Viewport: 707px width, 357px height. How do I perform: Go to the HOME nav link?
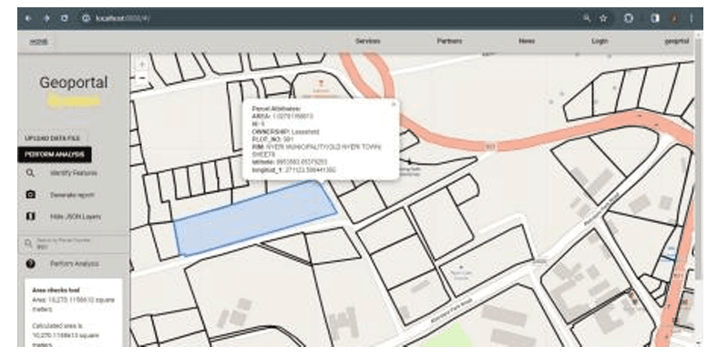click(38, 42)
